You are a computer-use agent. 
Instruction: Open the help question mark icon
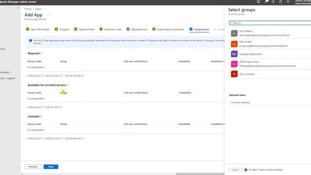click(x=280, y=2)
